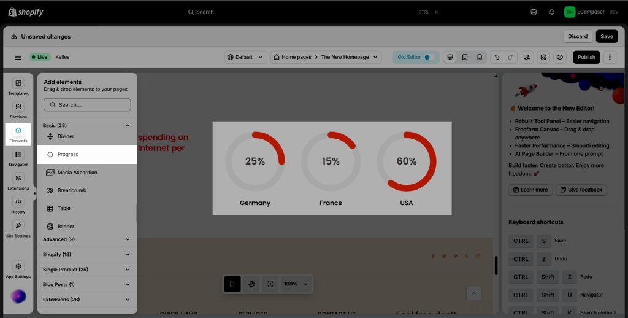Open the 100% zoom level dropdown
This screenshot has height=318, width=628.
tap(295, 284)
